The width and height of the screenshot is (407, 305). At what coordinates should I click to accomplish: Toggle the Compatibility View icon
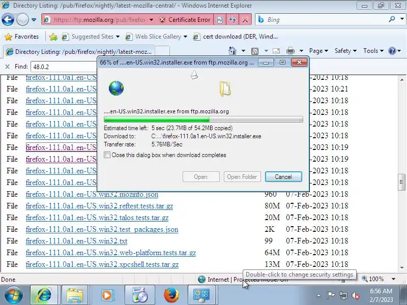pyautogui.click(x=220, y=20)
